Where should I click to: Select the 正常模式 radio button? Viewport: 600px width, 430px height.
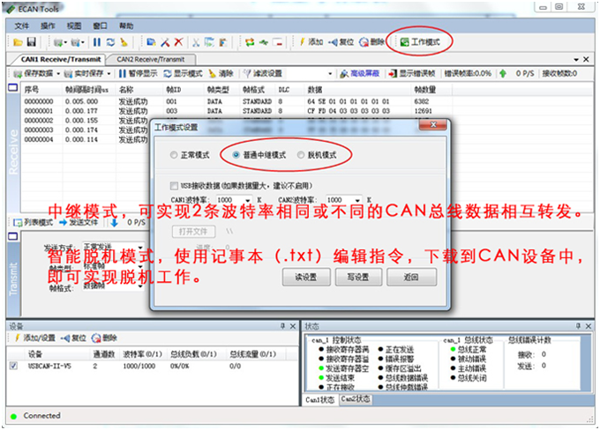click(173, 155)
